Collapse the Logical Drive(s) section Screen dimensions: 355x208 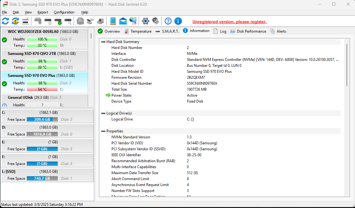point(103,113)
